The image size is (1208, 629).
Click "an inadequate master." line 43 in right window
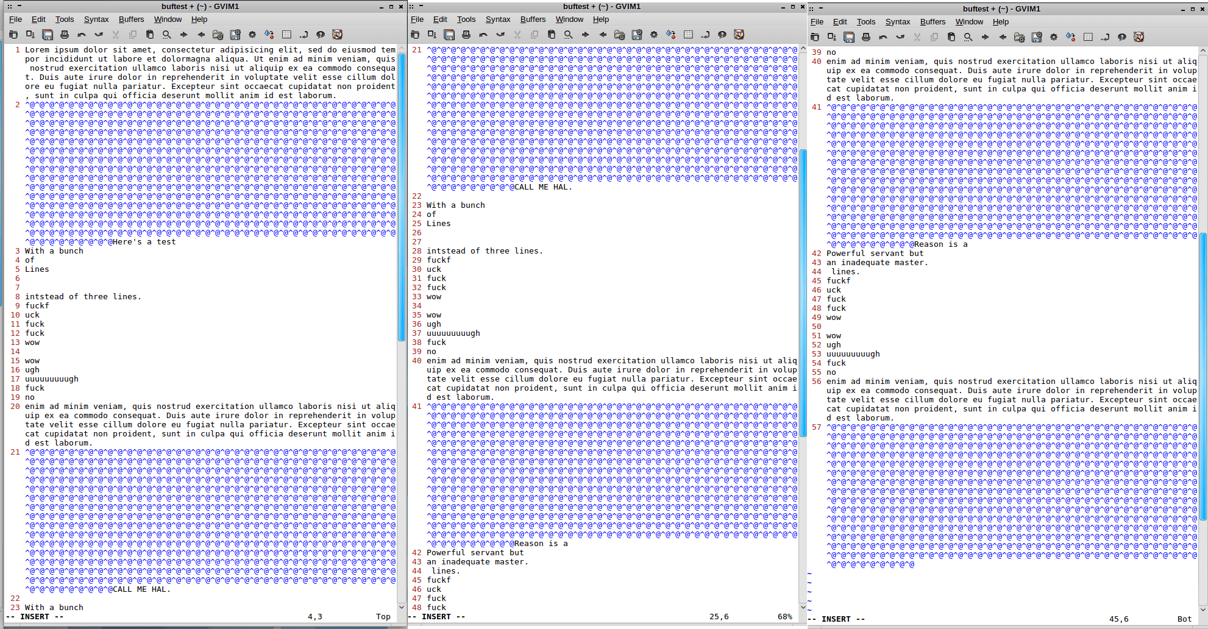tap(878, 263)
